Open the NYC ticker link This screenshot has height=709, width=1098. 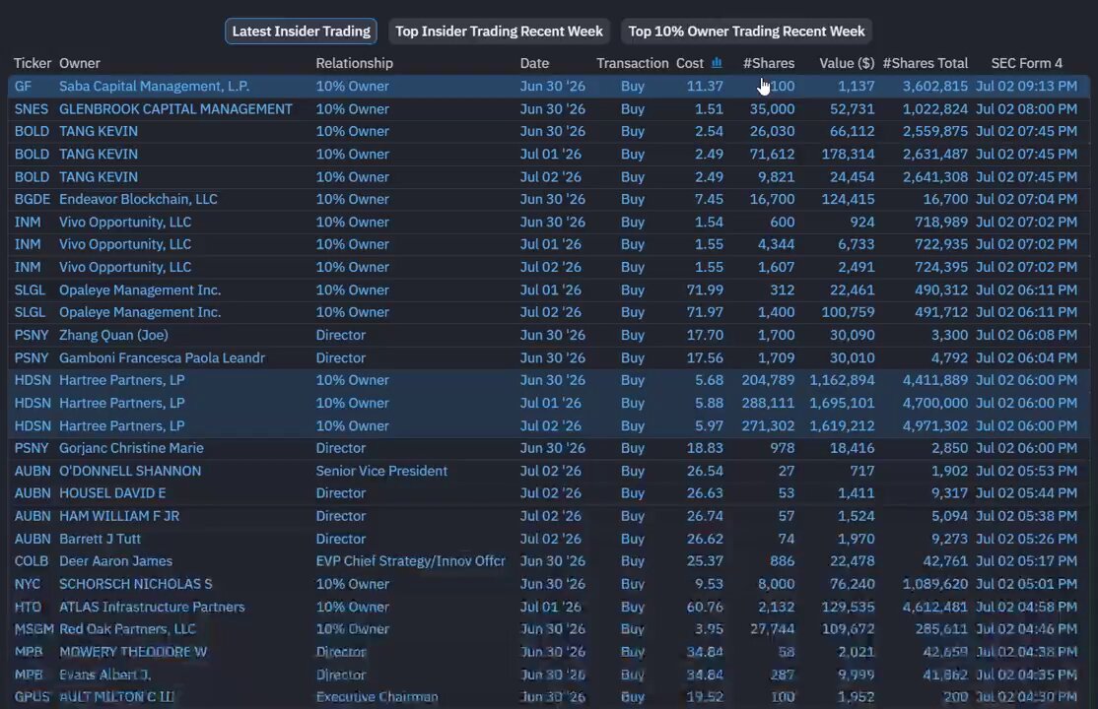(x=28, y=584)
